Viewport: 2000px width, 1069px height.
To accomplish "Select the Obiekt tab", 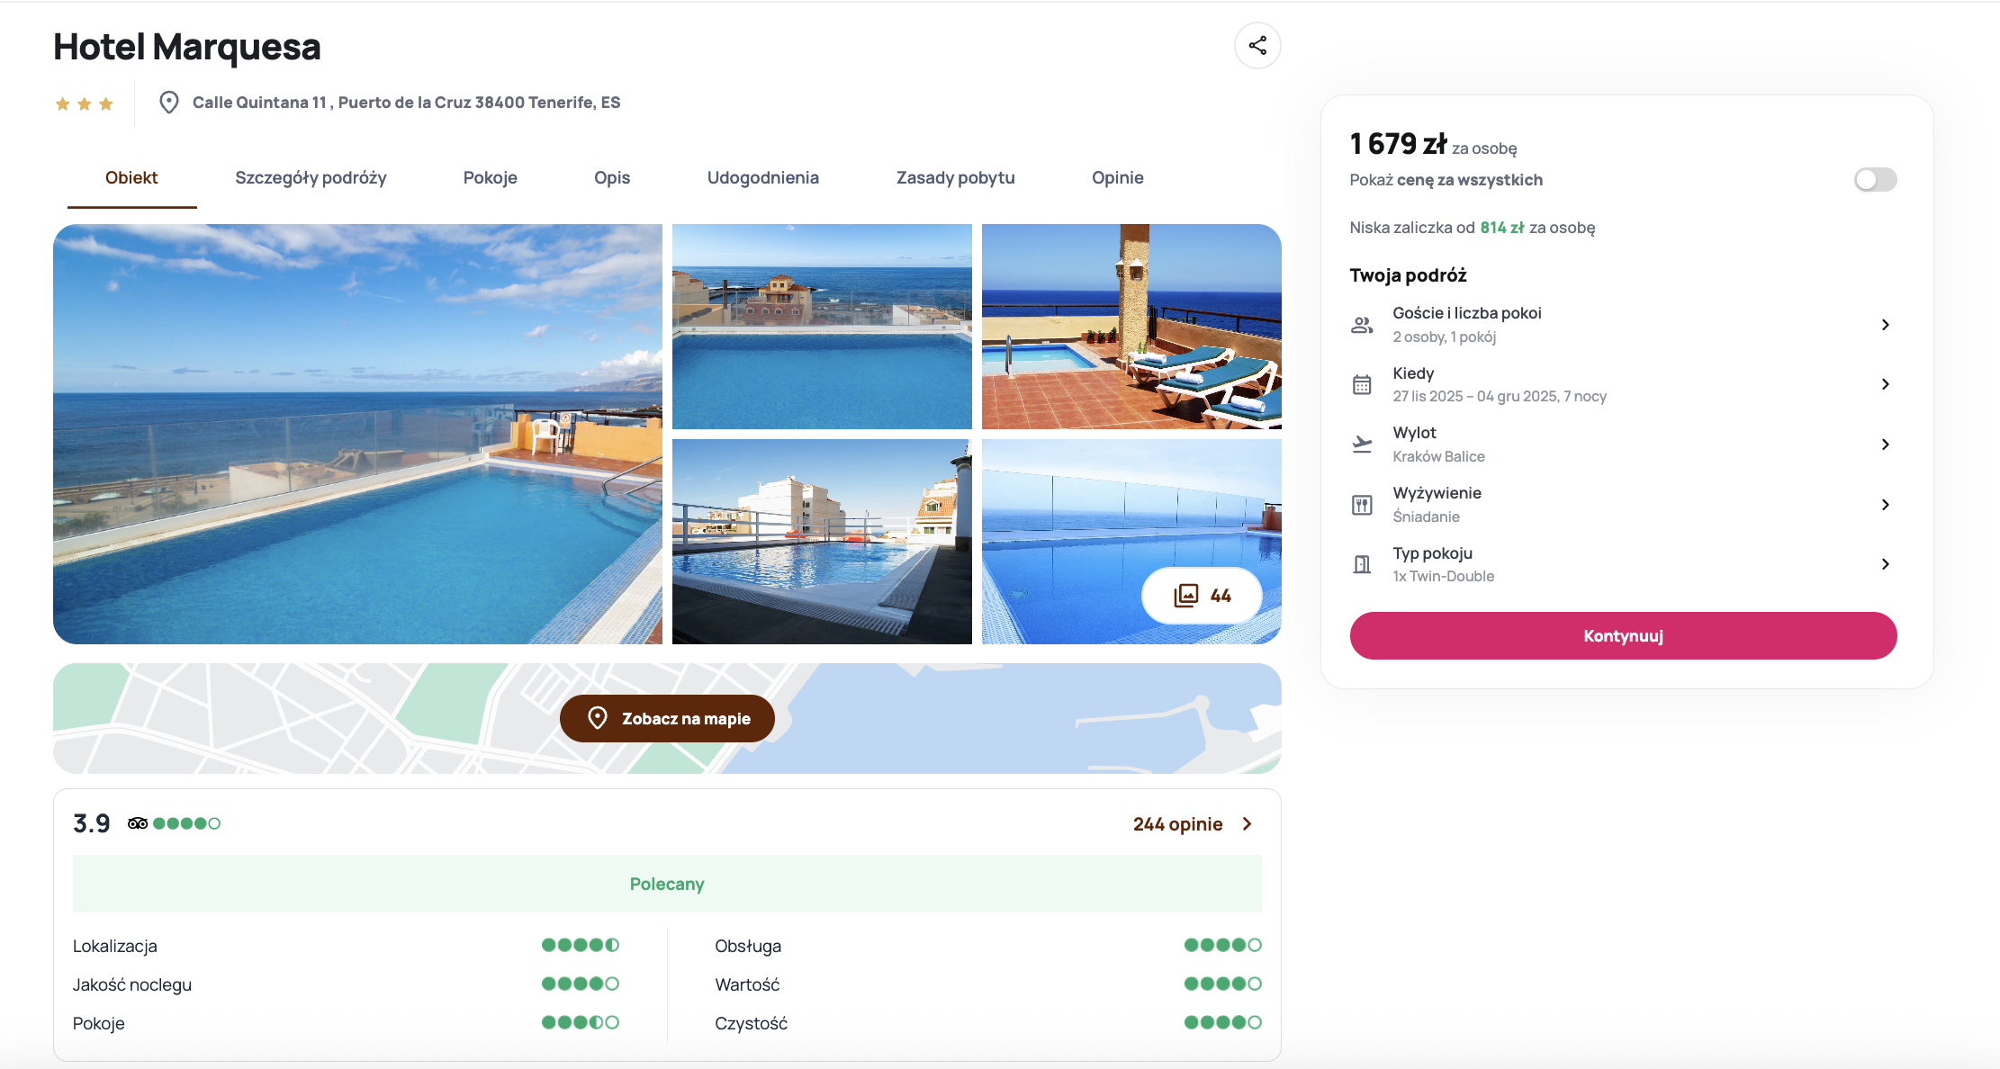I will click(131, 178).
